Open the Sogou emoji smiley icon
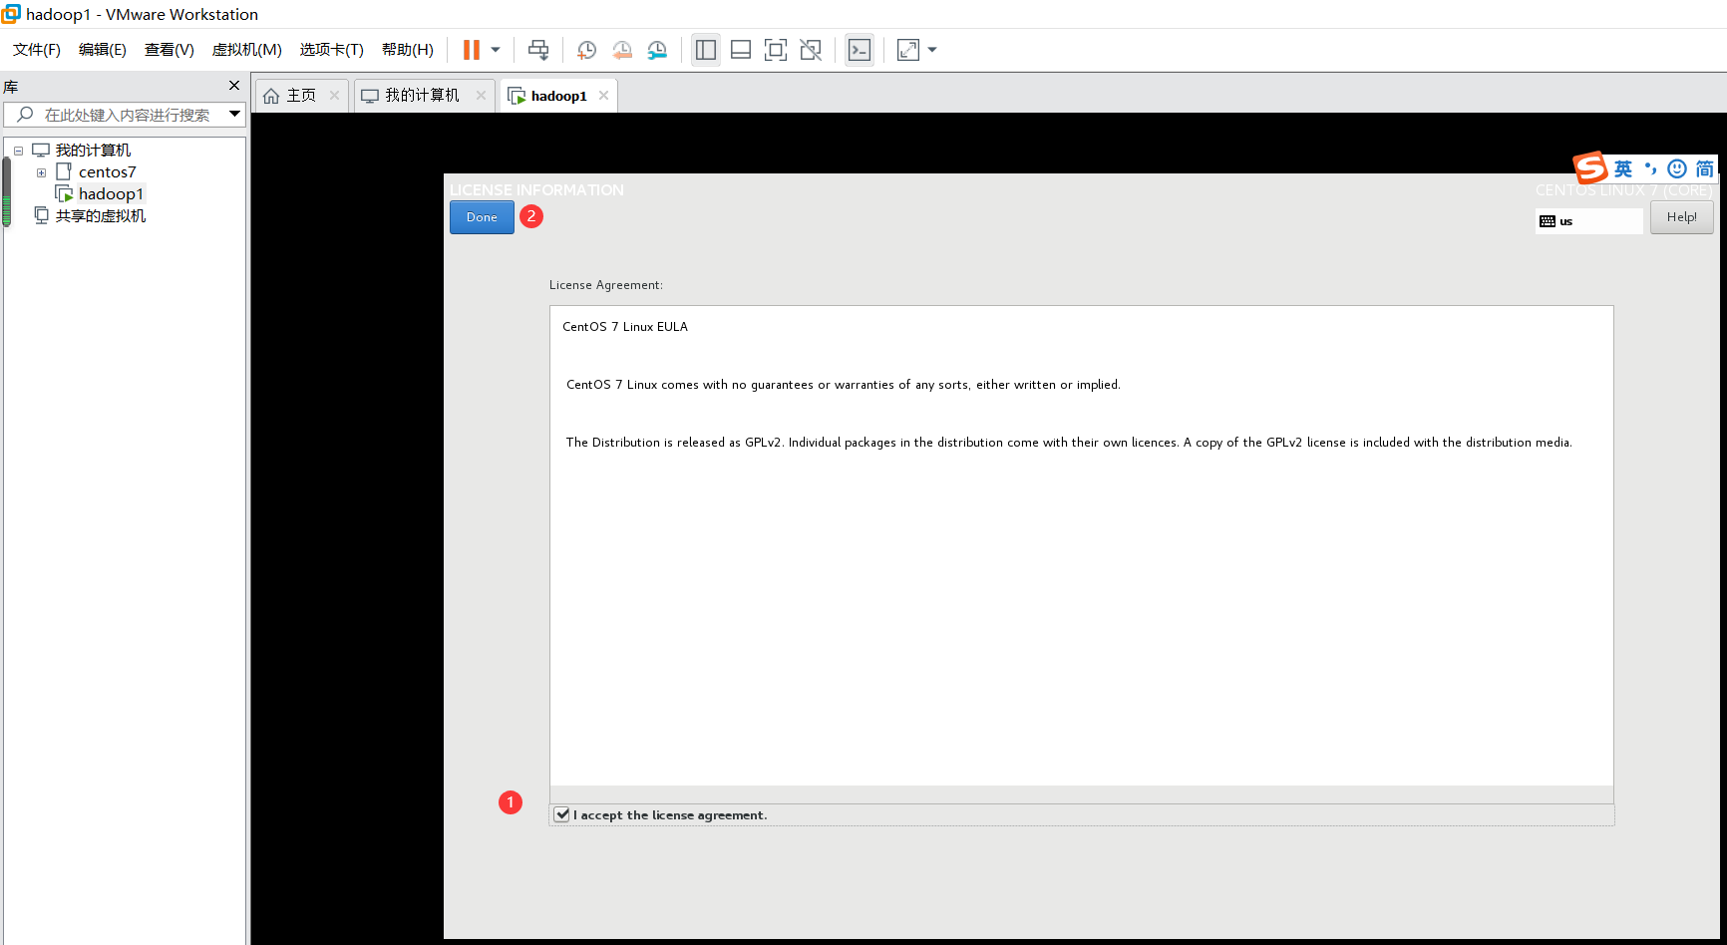The width and height of the screenshot is (1727, 945). coord(1677,168)
